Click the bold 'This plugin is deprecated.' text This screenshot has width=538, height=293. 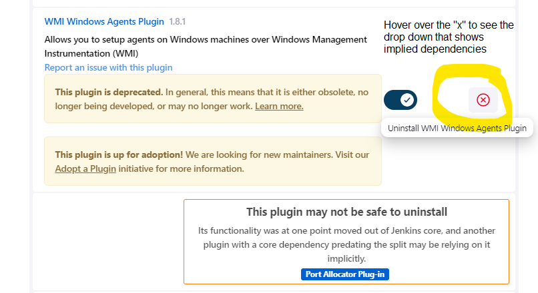[109, 92]
